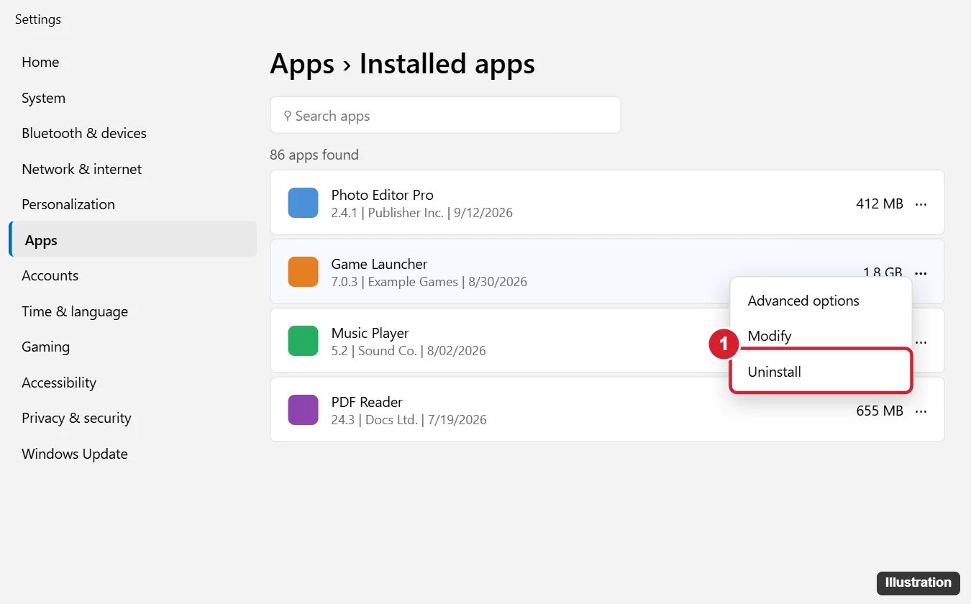Choose Uninstall from the context menu
The image size is (971, 604).
[x=821, y=372]
